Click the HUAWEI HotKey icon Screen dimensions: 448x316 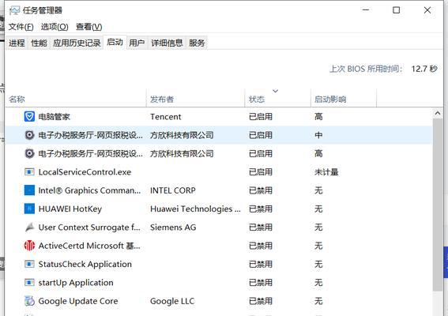29,209
